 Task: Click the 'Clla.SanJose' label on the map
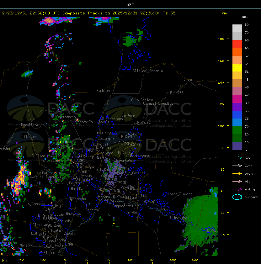[142, 100]
